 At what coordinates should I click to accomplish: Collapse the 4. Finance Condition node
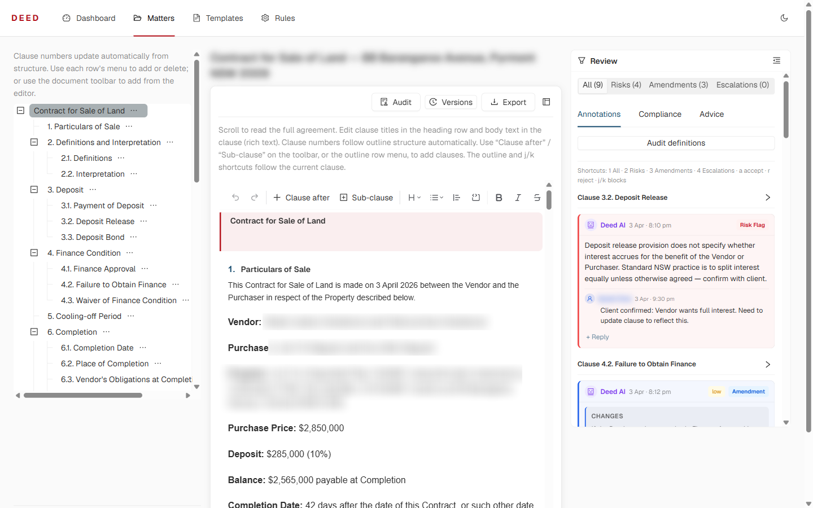(34, 253)
